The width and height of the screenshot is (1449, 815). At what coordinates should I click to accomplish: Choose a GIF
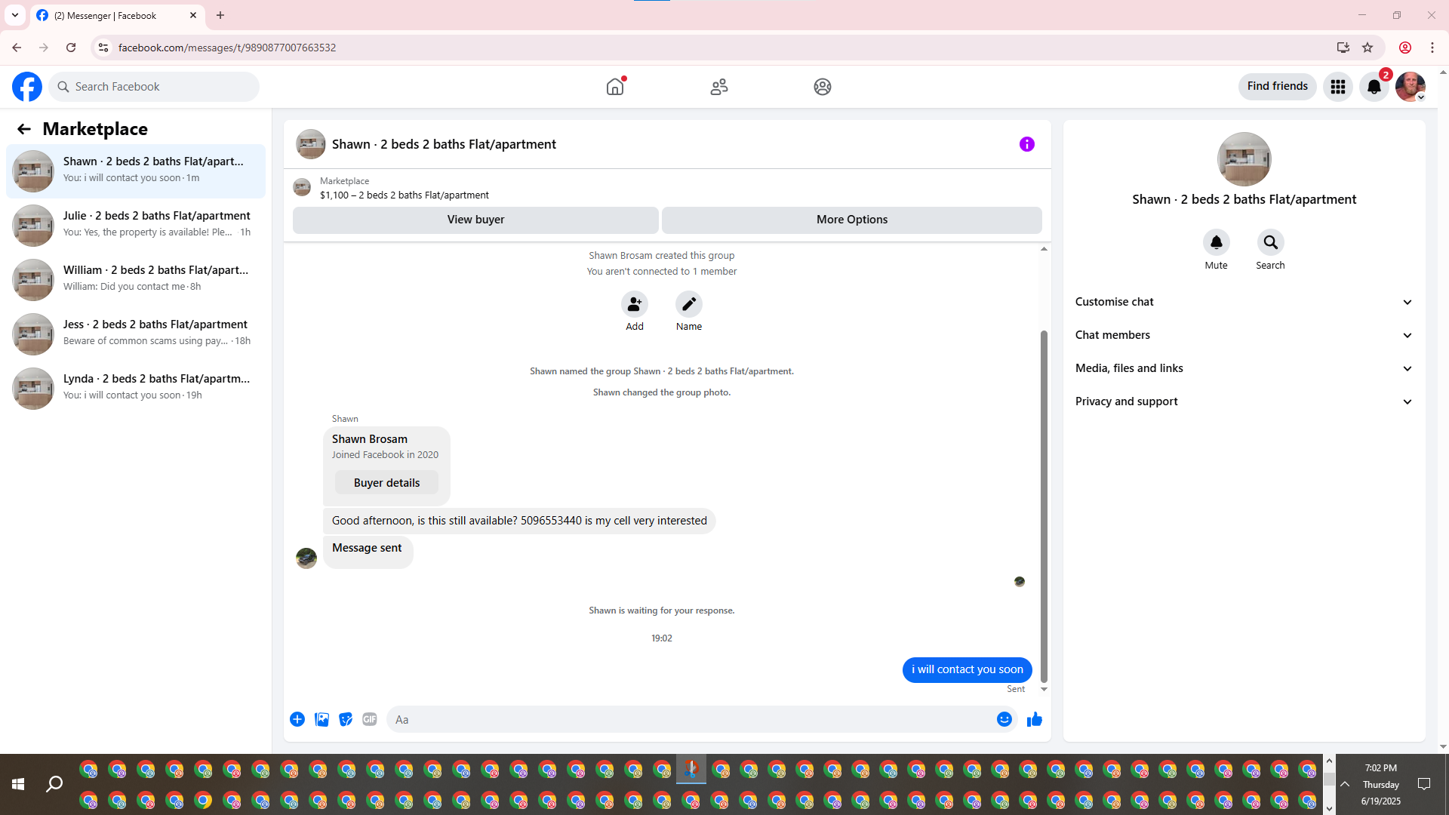click(x=370, y=719)
